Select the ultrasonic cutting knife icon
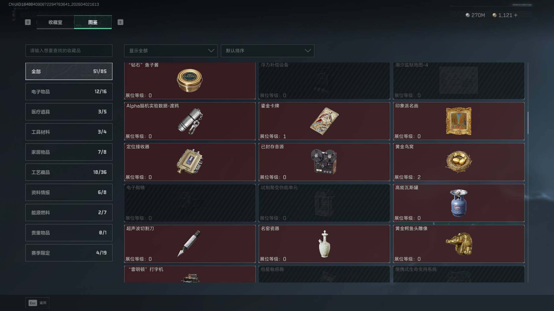 [x=189, y=244]
